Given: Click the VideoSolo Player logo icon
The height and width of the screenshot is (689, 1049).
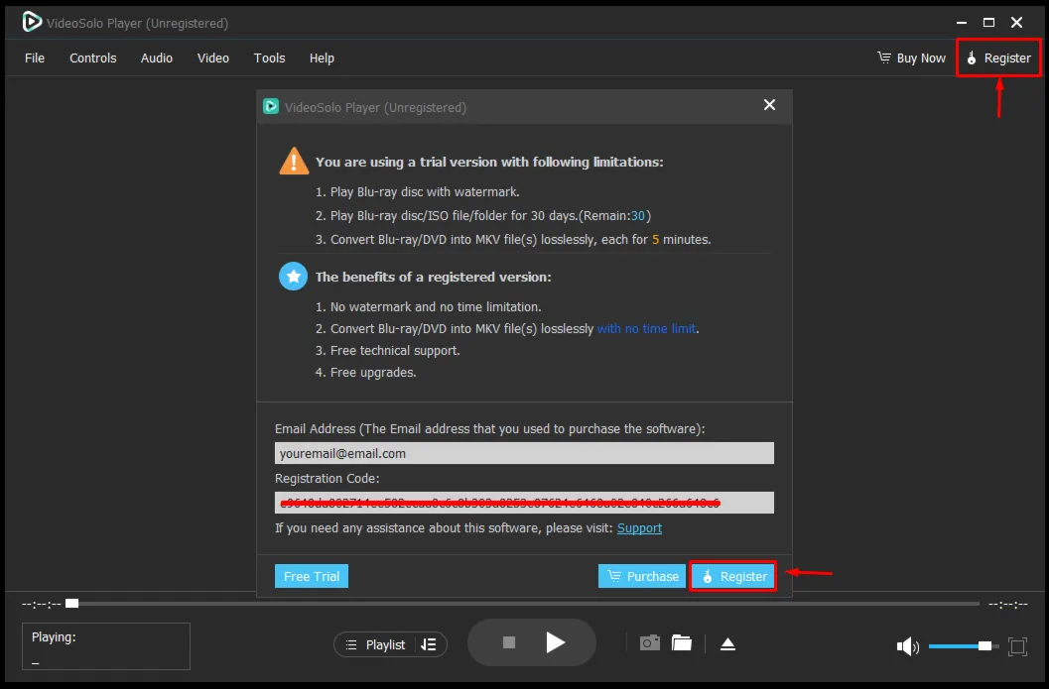Looking at the screenshot, I should [x=32, y=22].
